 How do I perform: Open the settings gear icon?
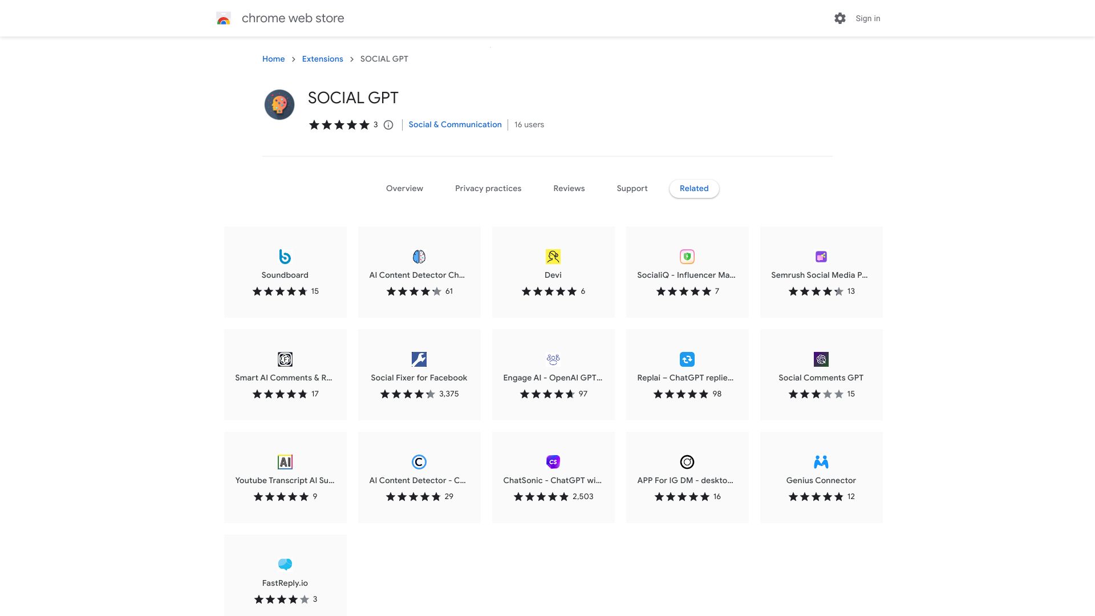839,18
